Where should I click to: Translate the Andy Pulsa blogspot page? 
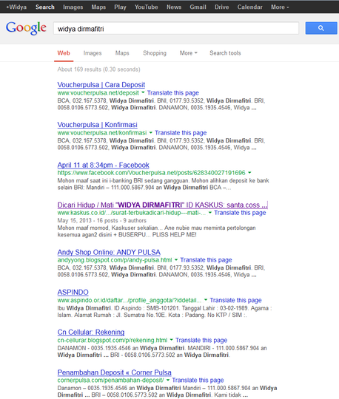pos(206,260)
